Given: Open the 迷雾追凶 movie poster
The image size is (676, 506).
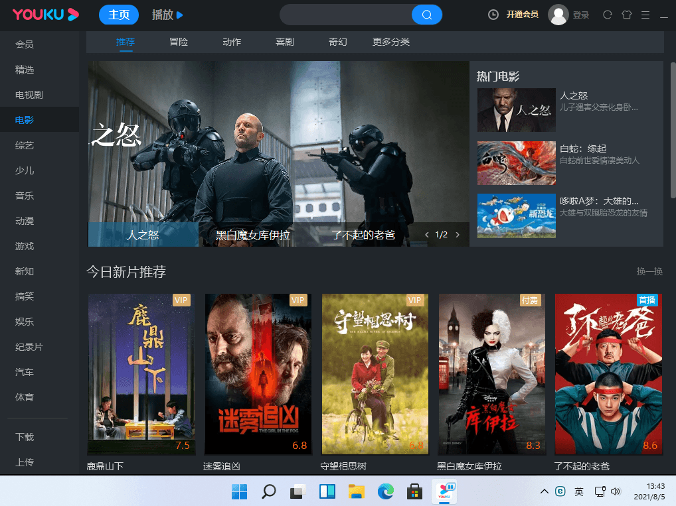Looking at the screenshot, I should [258, 374].
